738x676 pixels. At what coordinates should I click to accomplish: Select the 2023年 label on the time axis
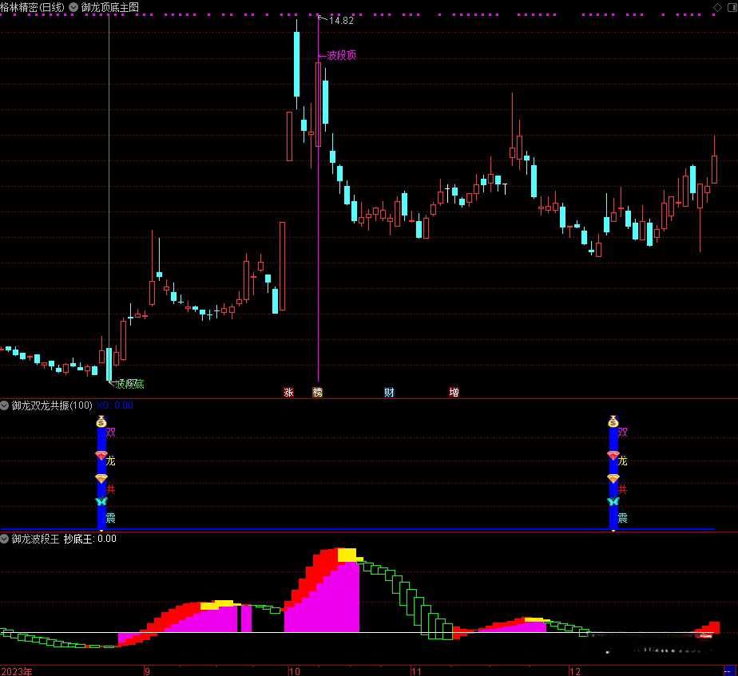[x=17, y=670]
